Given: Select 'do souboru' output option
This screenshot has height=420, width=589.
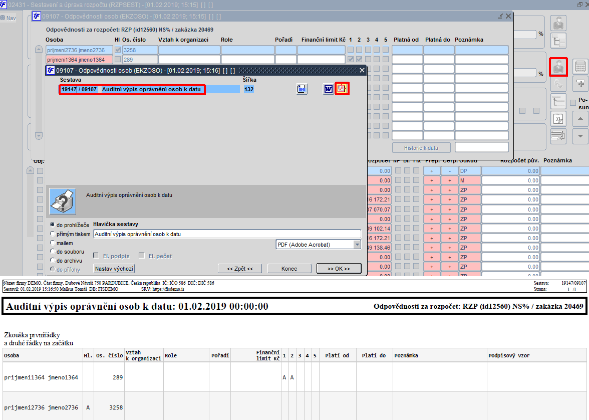Looking at the screenshot, I should 53,251.
